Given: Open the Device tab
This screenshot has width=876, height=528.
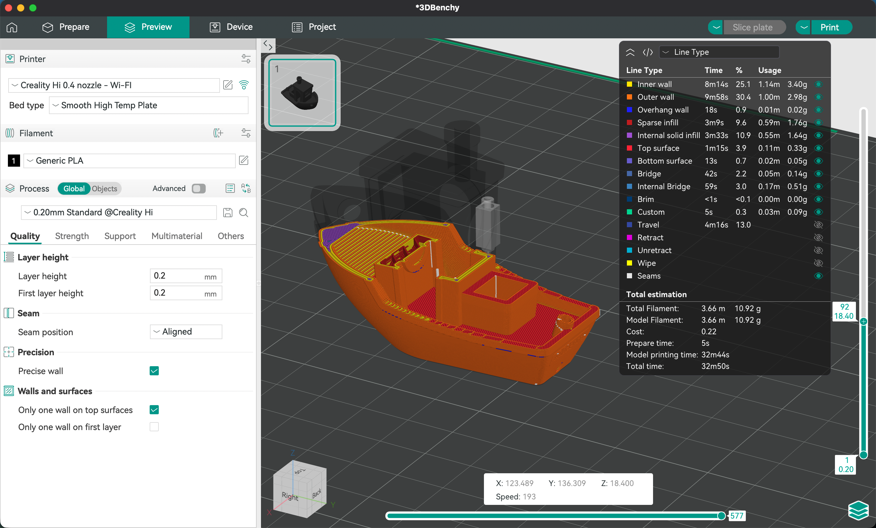Looking at the screenshot, I should pyautogui.click(x=231, y=27).
